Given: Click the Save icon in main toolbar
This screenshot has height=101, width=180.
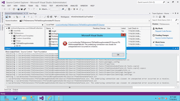Looking at the screenshot, I should [22, 9].
